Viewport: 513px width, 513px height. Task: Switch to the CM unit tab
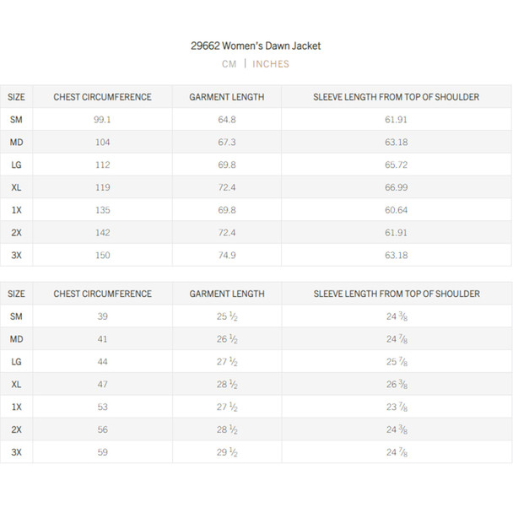(x=229, y=64)
